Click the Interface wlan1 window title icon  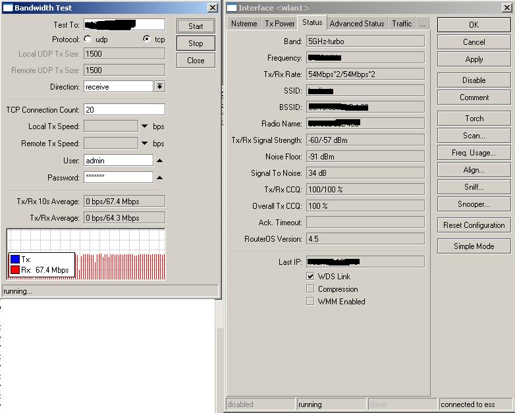tap(231, 8)
